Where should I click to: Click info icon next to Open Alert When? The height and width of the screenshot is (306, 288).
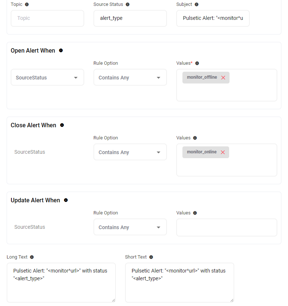click(61, 50)
